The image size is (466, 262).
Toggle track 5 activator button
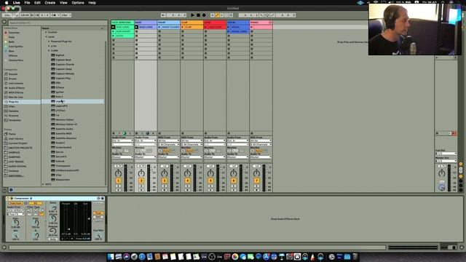[210, 180]
